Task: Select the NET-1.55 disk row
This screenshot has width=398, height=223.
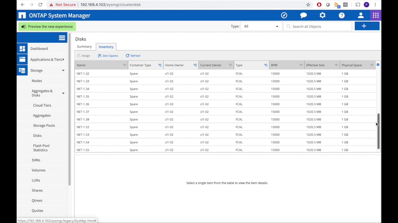Action: pos(226,150)
